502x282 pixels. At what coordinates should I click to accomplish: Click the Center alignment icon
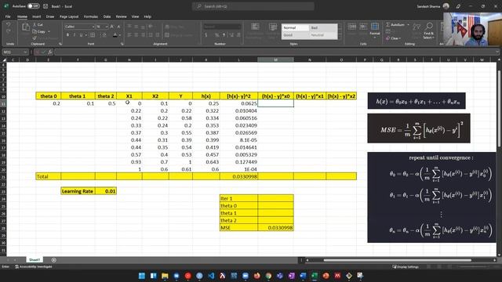pos(136,34)
